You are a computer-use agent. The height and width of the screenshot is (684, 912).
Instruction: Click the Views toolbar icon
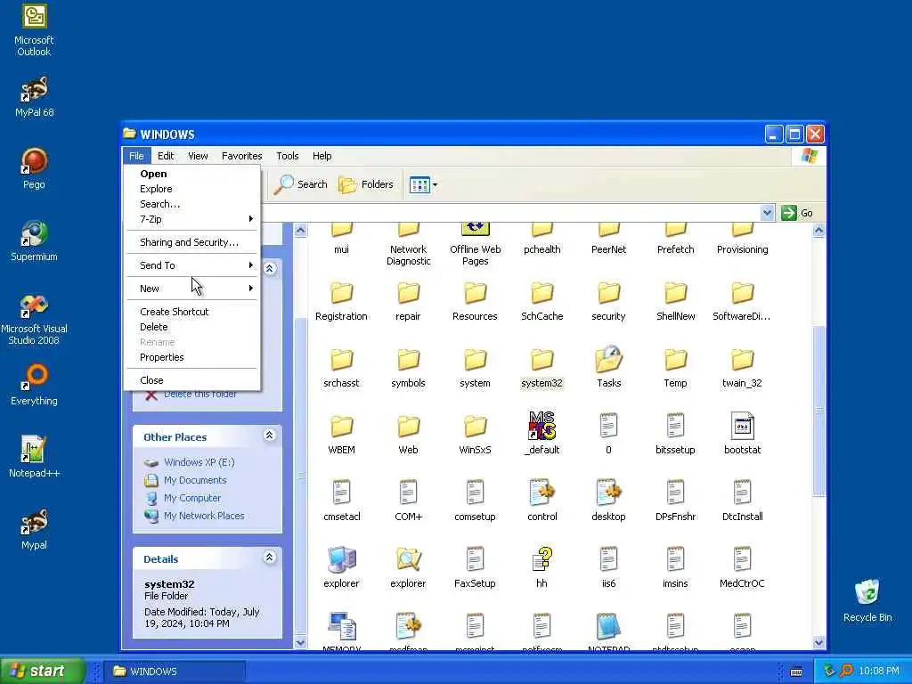[x=419, y=185]
